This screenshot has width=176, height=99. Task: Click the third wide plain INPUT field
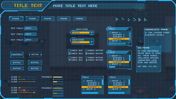coord(31,40)
